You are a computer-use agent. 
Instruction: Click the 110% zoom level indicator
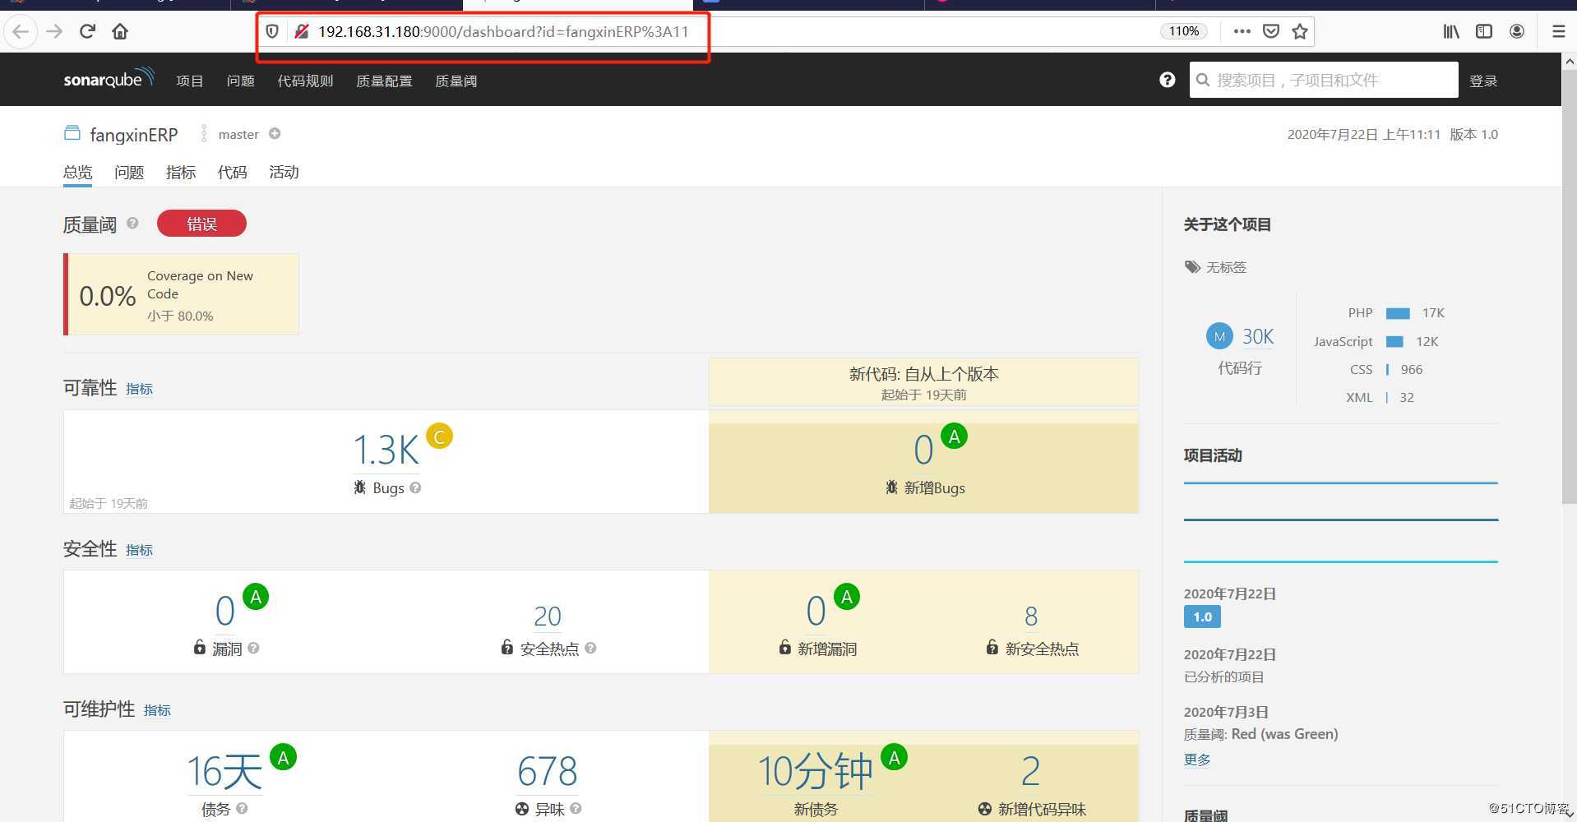coord(1184,31)
